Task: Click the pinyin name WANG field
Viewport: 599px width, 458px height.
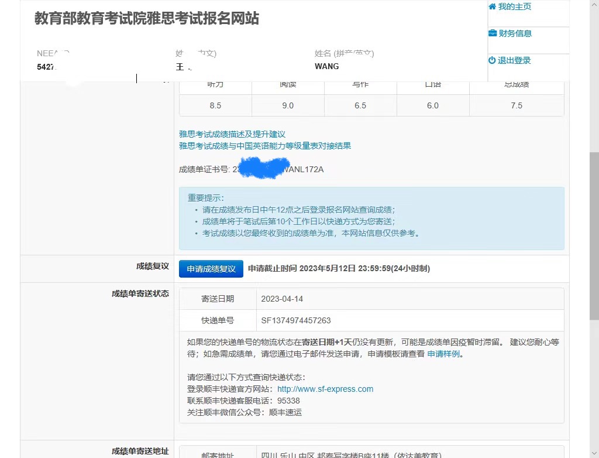Action: click(x=326, y=66)
